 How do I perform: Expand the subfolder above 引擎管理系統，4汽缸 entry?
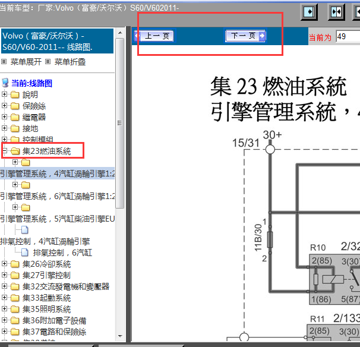[x=15, y=162]
